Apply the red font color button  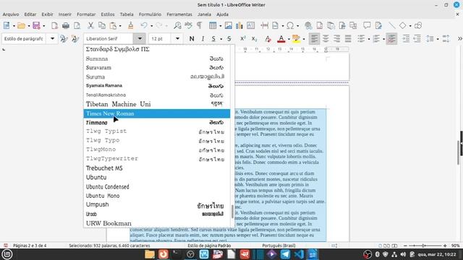[x=281, y=38]
